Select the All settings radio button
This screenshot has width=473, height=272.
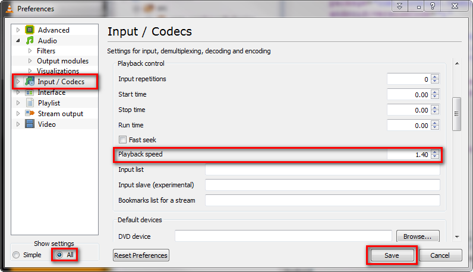[x=59, y=255]
